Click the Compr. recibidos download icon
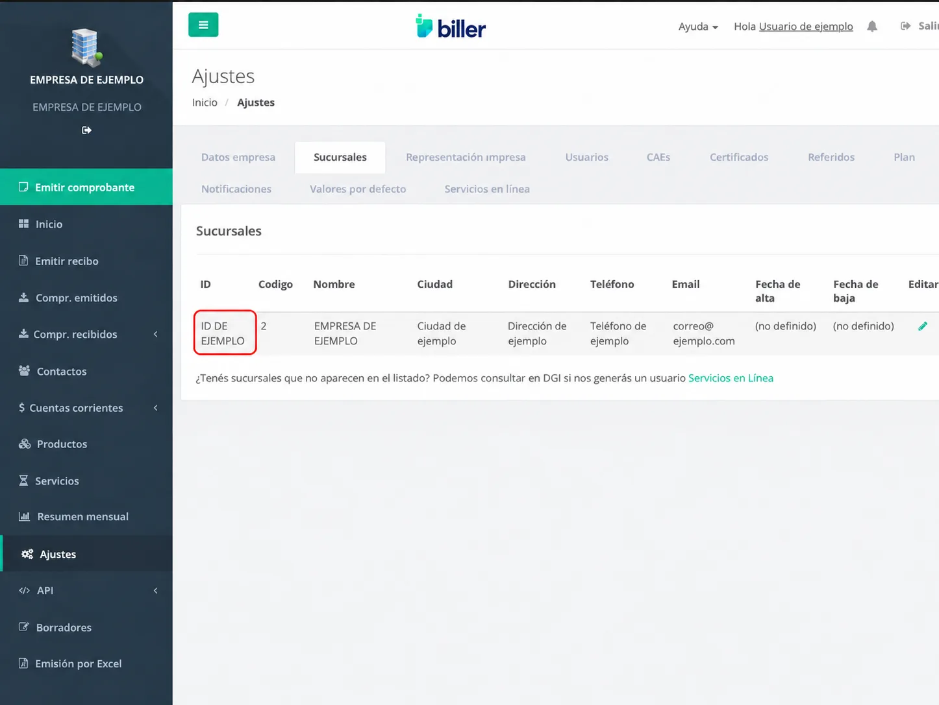The image size is (939, 705). click(23, 334)
